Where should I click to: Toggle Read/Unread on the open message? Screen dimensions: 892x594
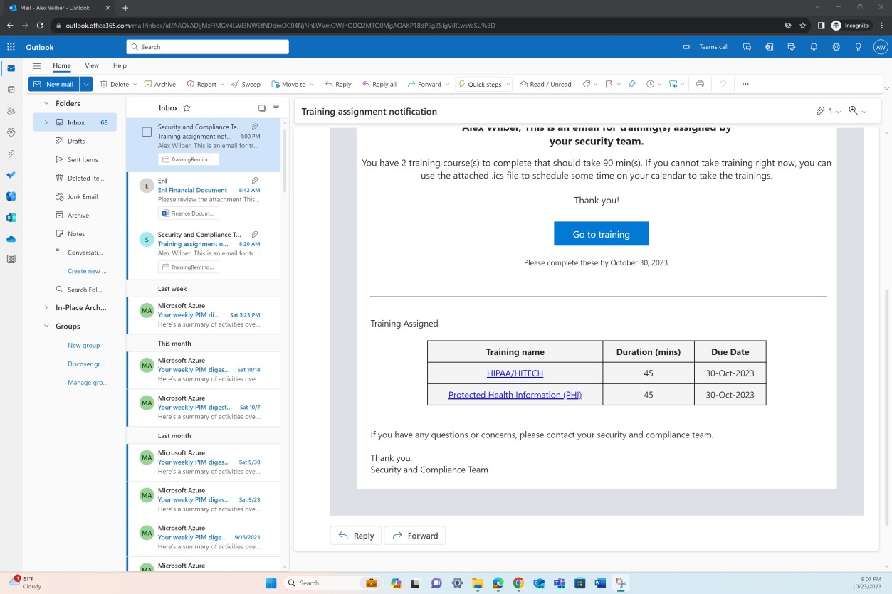point(545,84)
